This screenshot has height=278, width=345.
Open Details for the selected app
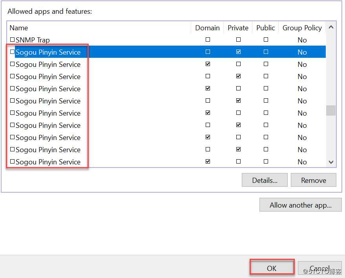pyautogui.click(x=265, y=180)
